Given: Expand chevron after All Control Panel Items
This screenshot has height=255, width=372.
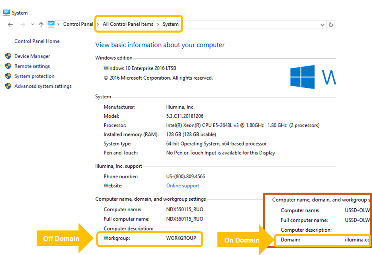Looking at the screenshot, I should [x=158, y=25].
